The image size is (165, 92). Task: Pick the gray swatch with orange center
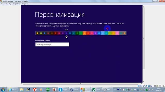(x=125, y=33)
